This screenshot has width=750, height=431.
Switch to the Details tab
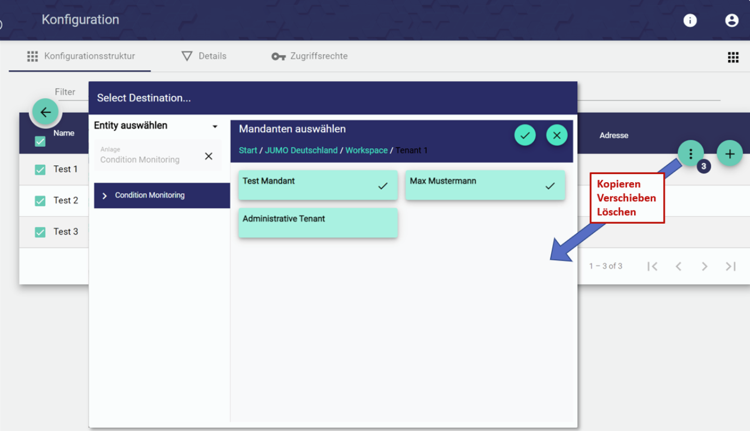click(x=204, y=56)
